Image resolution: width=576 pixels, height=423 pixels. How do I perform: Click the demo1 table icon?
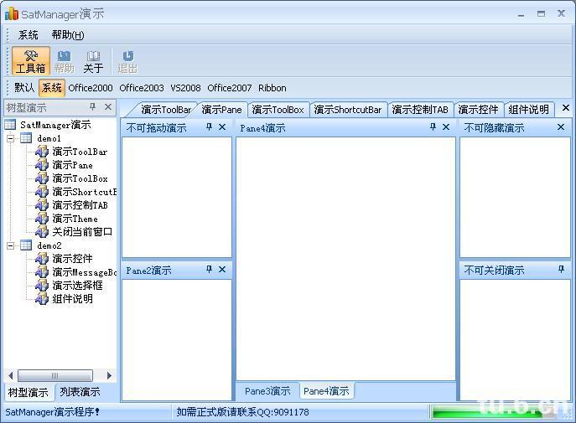[26, 138]
